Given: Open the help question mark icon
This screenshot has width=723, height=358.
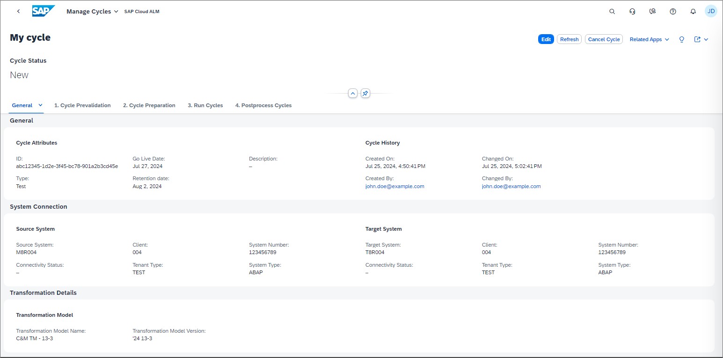Looking at the screenshot, I should pyautogui.click(x=673, y=12).
